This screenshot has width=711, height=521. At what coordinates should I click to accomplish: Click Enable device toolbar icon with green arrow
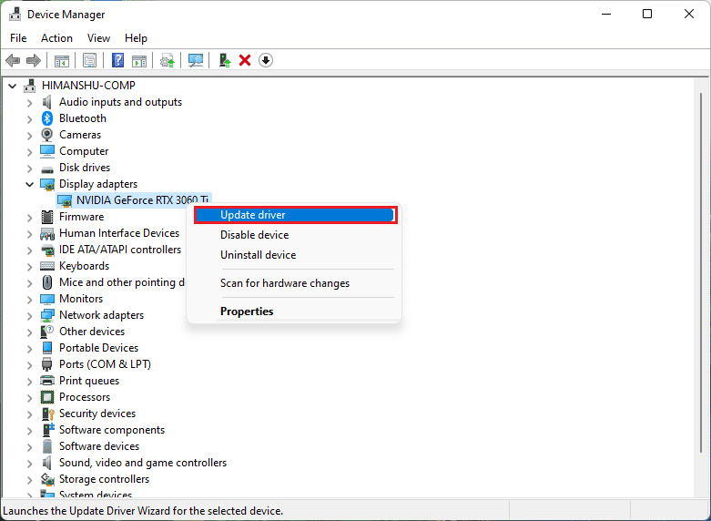(x=225, y=60)
